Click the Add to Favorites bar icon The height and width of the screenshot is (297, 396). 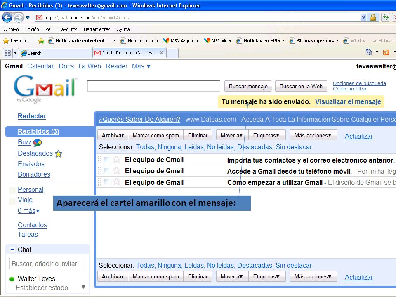[41, 40]
